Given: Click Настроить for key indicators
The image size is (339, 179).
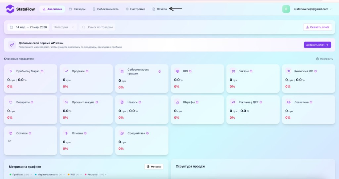Looking at the screenshot, I should (x=324, y=59).
